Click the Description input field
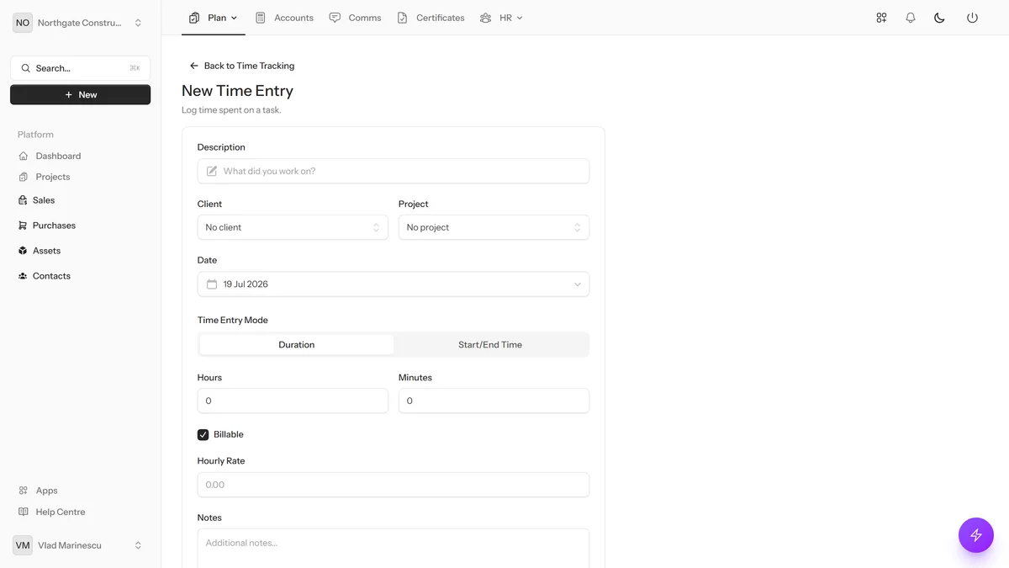 [394, 171]
